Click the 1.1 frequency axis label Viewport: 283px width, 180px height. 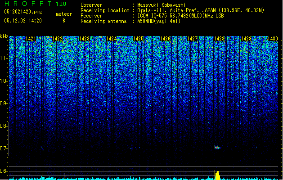pyautogui.click(x=4, y=58)
